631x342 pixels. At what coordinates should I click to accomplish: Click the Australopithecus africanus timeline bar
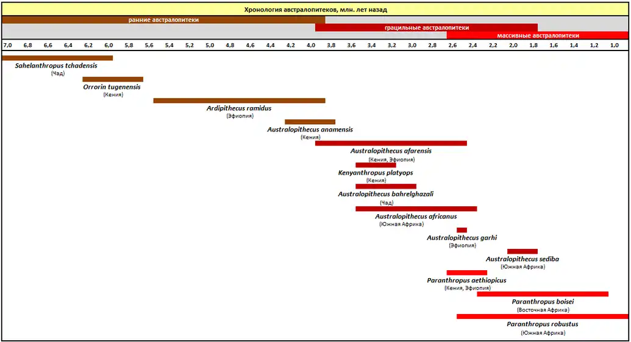point(416,209)
